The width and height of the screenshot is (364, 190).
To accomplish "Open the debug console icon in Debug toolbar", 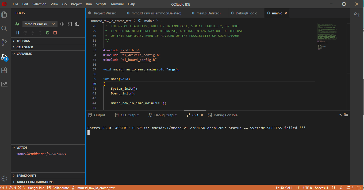I will click(x=70, y=24).
